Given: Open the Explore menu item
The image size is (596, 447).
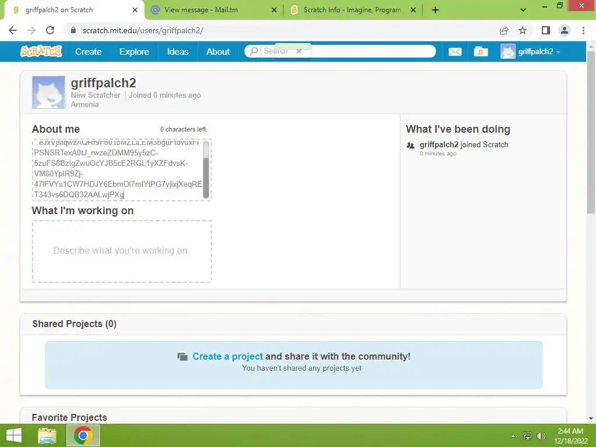Looking at the screenshot, I should pyautogui.click(x=134, y=52).
